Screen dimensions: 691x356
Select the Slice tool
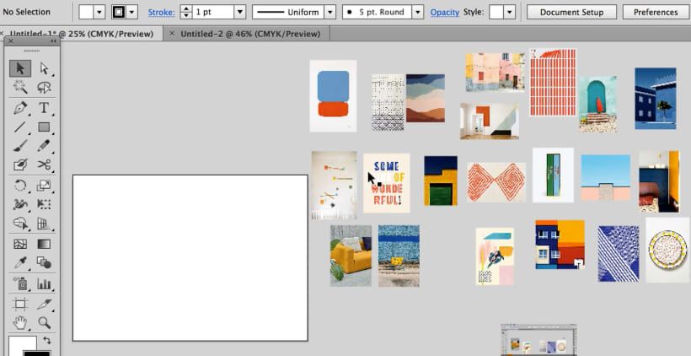[x=44, y=304]
